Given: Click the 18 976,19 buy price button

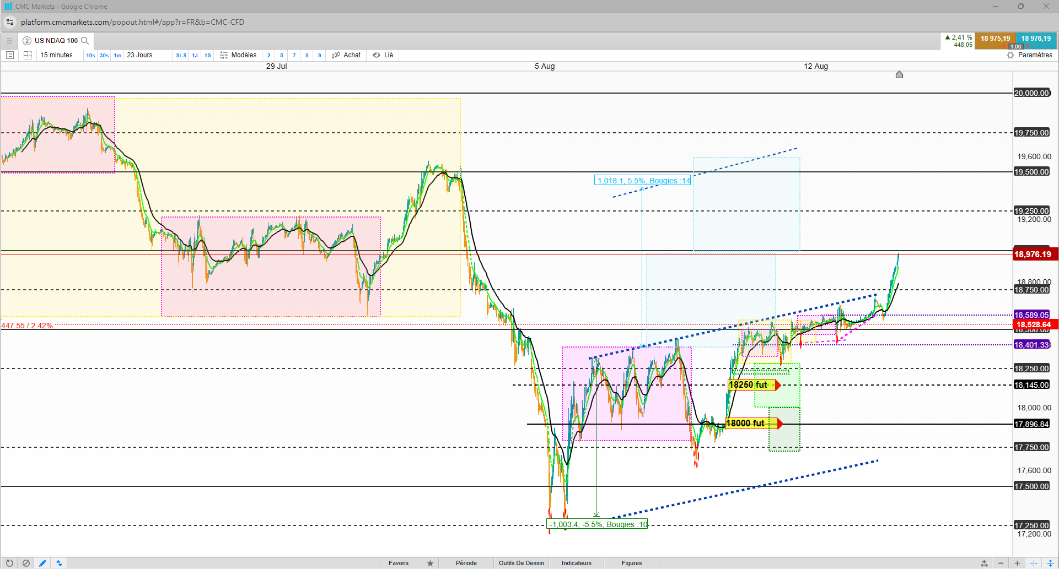Looking at the screenshot, I should 1036,39.
